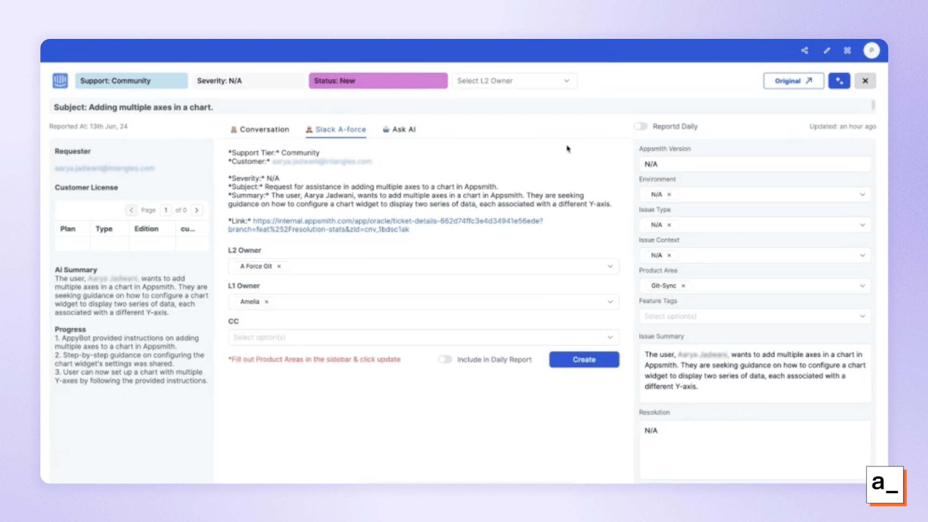928x522 pixels.
Task: Open the Original link with external arrow icon
Action: tap(793, 80)
